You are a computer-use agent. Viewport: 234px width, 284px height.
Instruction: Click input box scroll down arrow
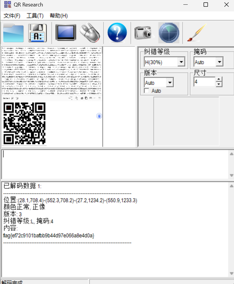[231, 175]
